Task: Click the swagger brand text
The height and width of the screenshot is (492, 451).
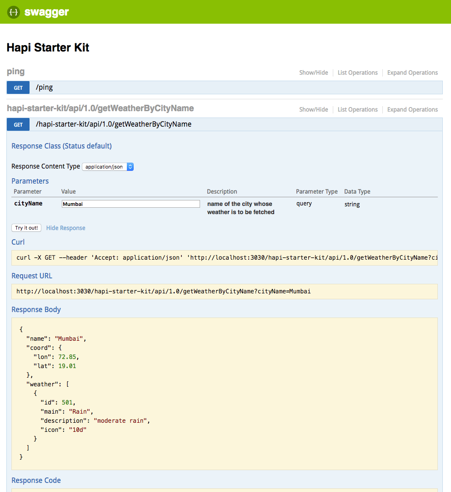Action: click(47, 12)
